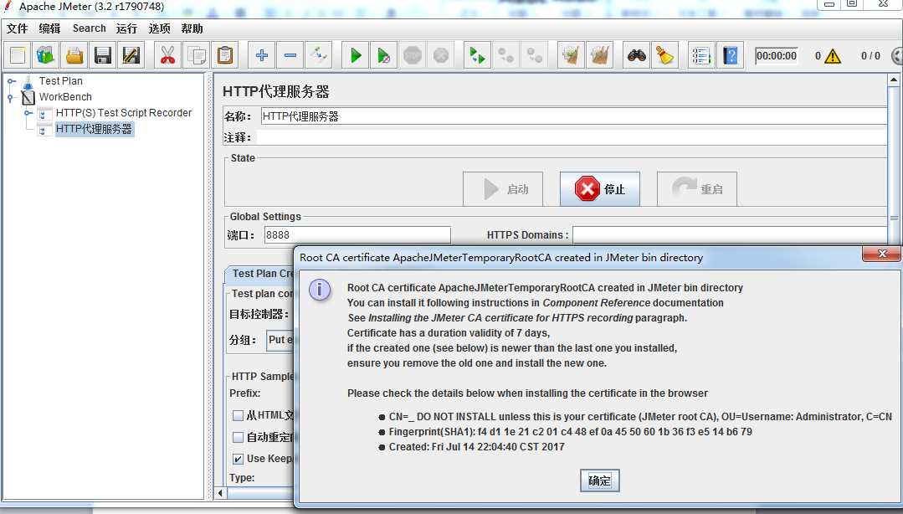Confirm dialog with 确定 button
Viewport: 903px width, 514px height.
coord(599,481)
